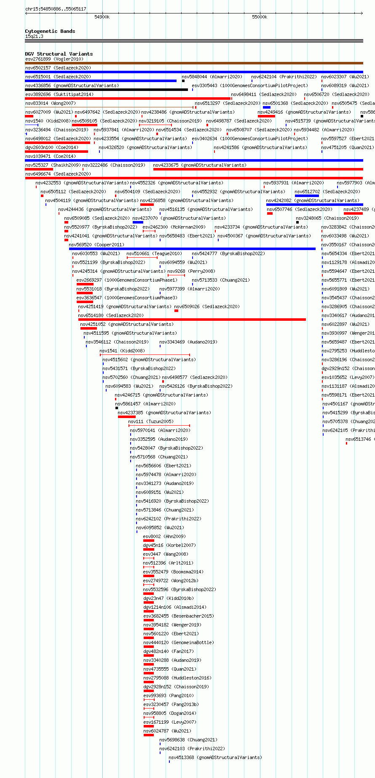Screen dimensions: 375x778
Task: Open the nsv6507746 (Sedlazeck2020) variant
Action: (x=300, y=209)
